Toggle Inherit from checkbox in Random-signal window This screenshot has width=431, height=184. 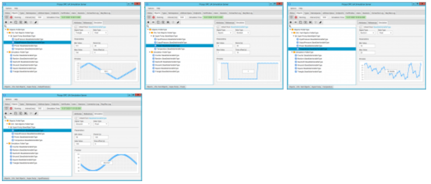click(361, 27)
